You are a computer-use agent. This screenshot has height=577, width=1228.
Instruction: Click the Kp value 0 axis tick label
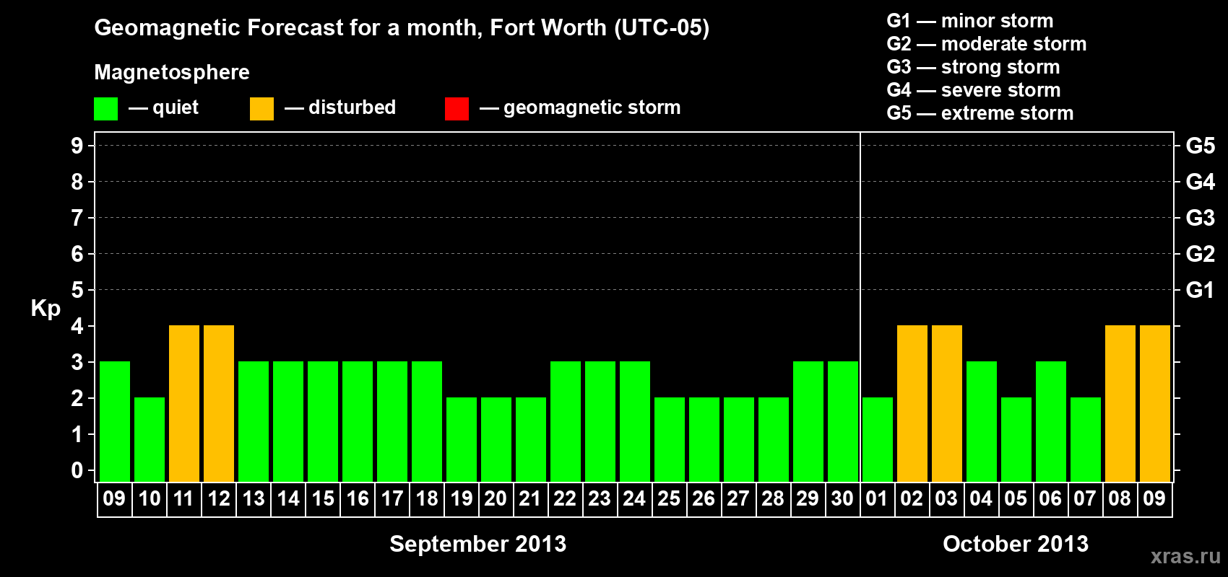tap(77, 470)
